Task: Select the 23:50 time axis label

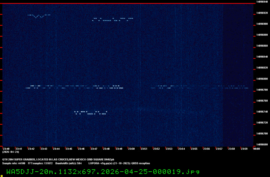Action: coord(131,149)
